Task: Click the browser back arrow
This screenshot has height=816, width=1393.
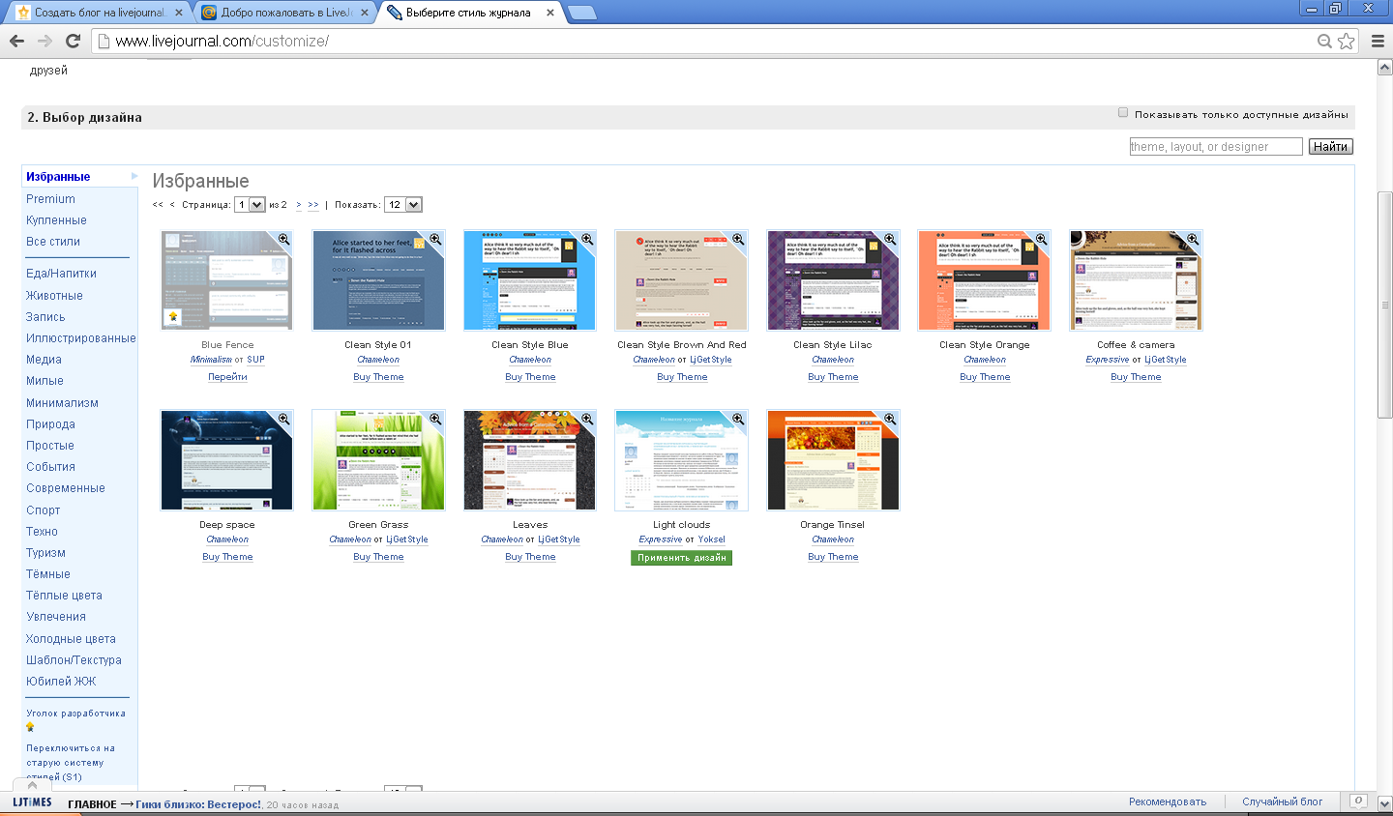Action: point(16,41)
